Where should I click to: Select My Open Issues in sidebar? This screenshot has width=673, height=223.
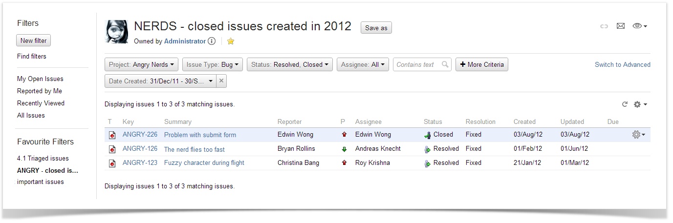click(40, 79)
